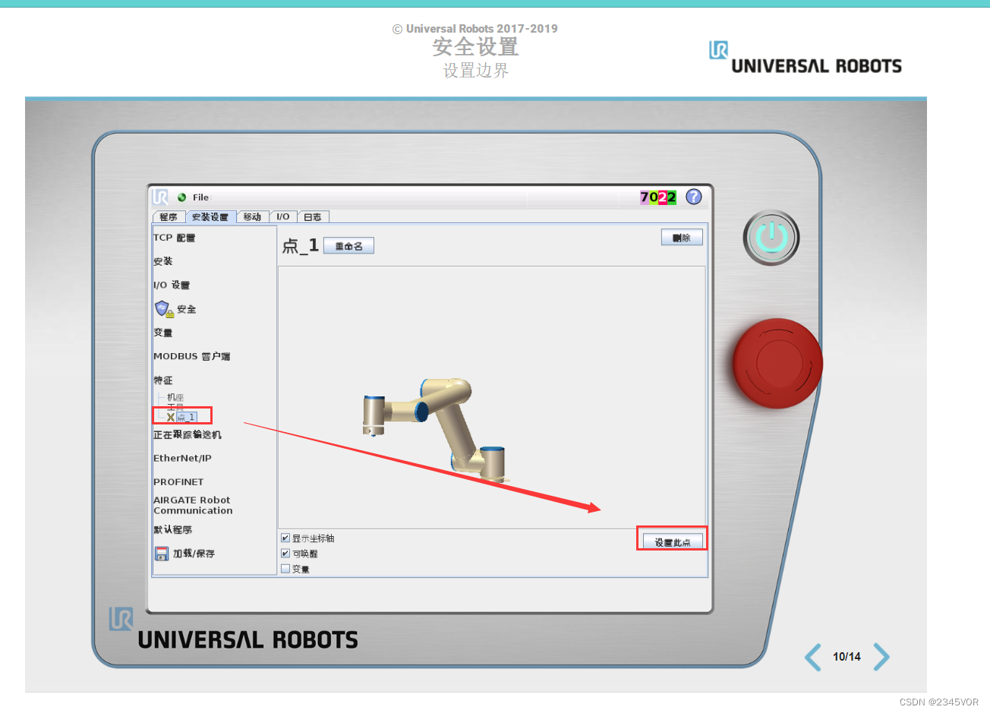Switch to the 移动 tab

coord(253,217)
